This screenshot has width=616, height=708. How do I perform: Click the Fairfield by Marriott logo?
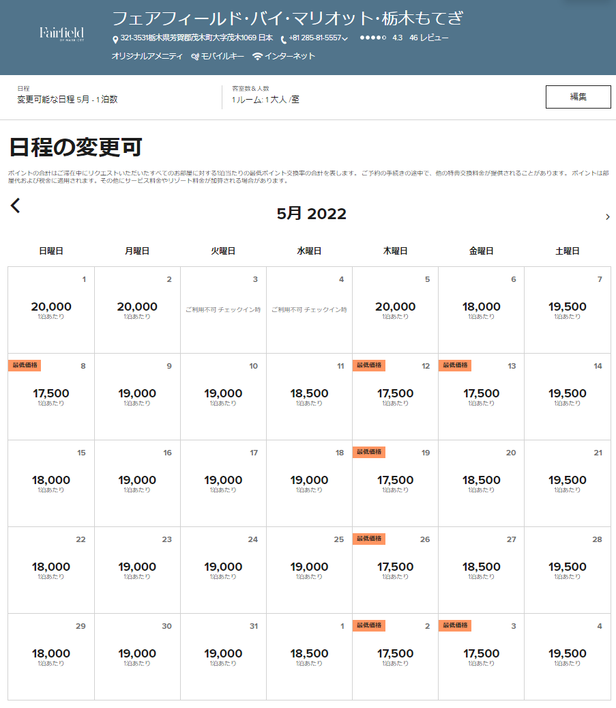(61, 34)
